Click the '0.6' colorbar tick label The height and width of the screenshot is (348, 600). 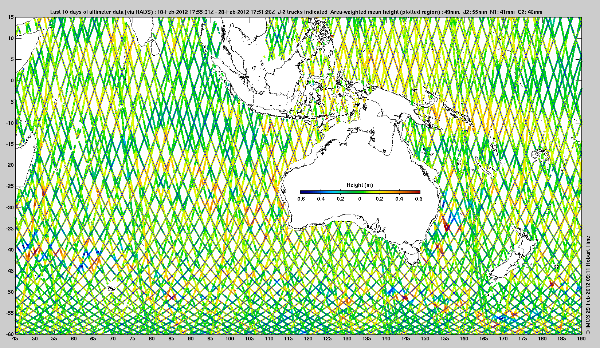pos(419,199)
